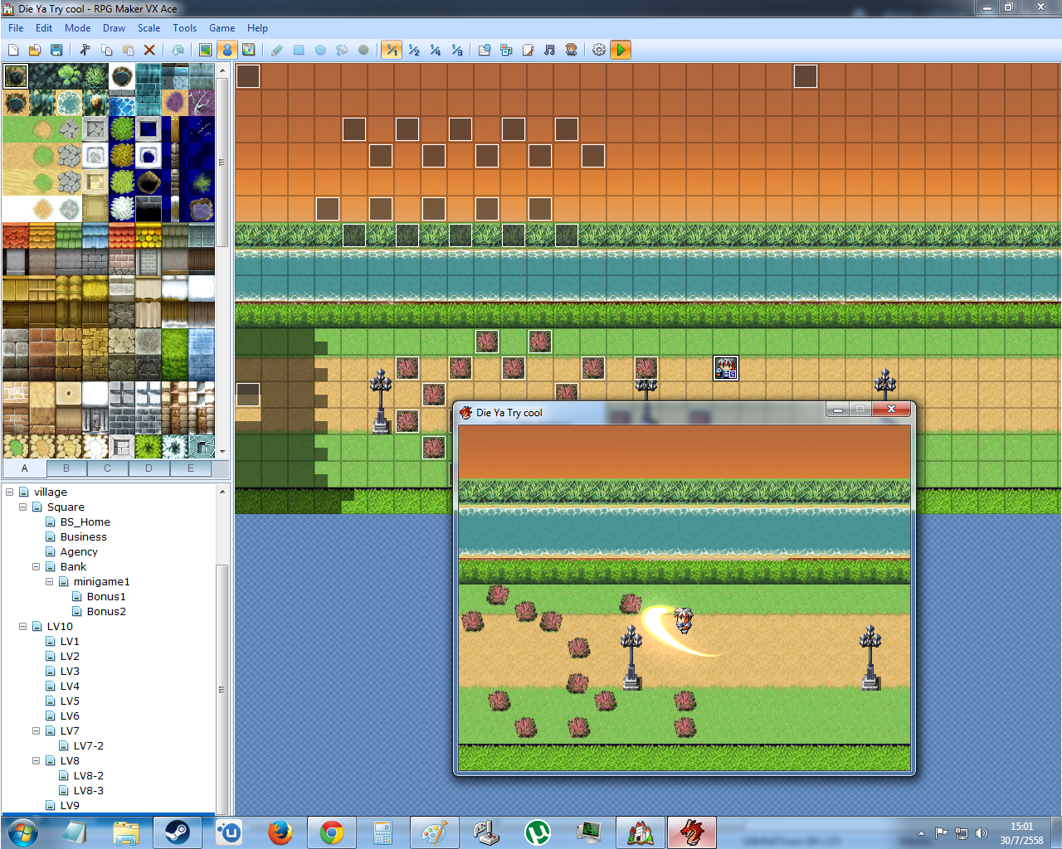Select the BS_Home map
The image size is (1062, 849).
point(85,522)
